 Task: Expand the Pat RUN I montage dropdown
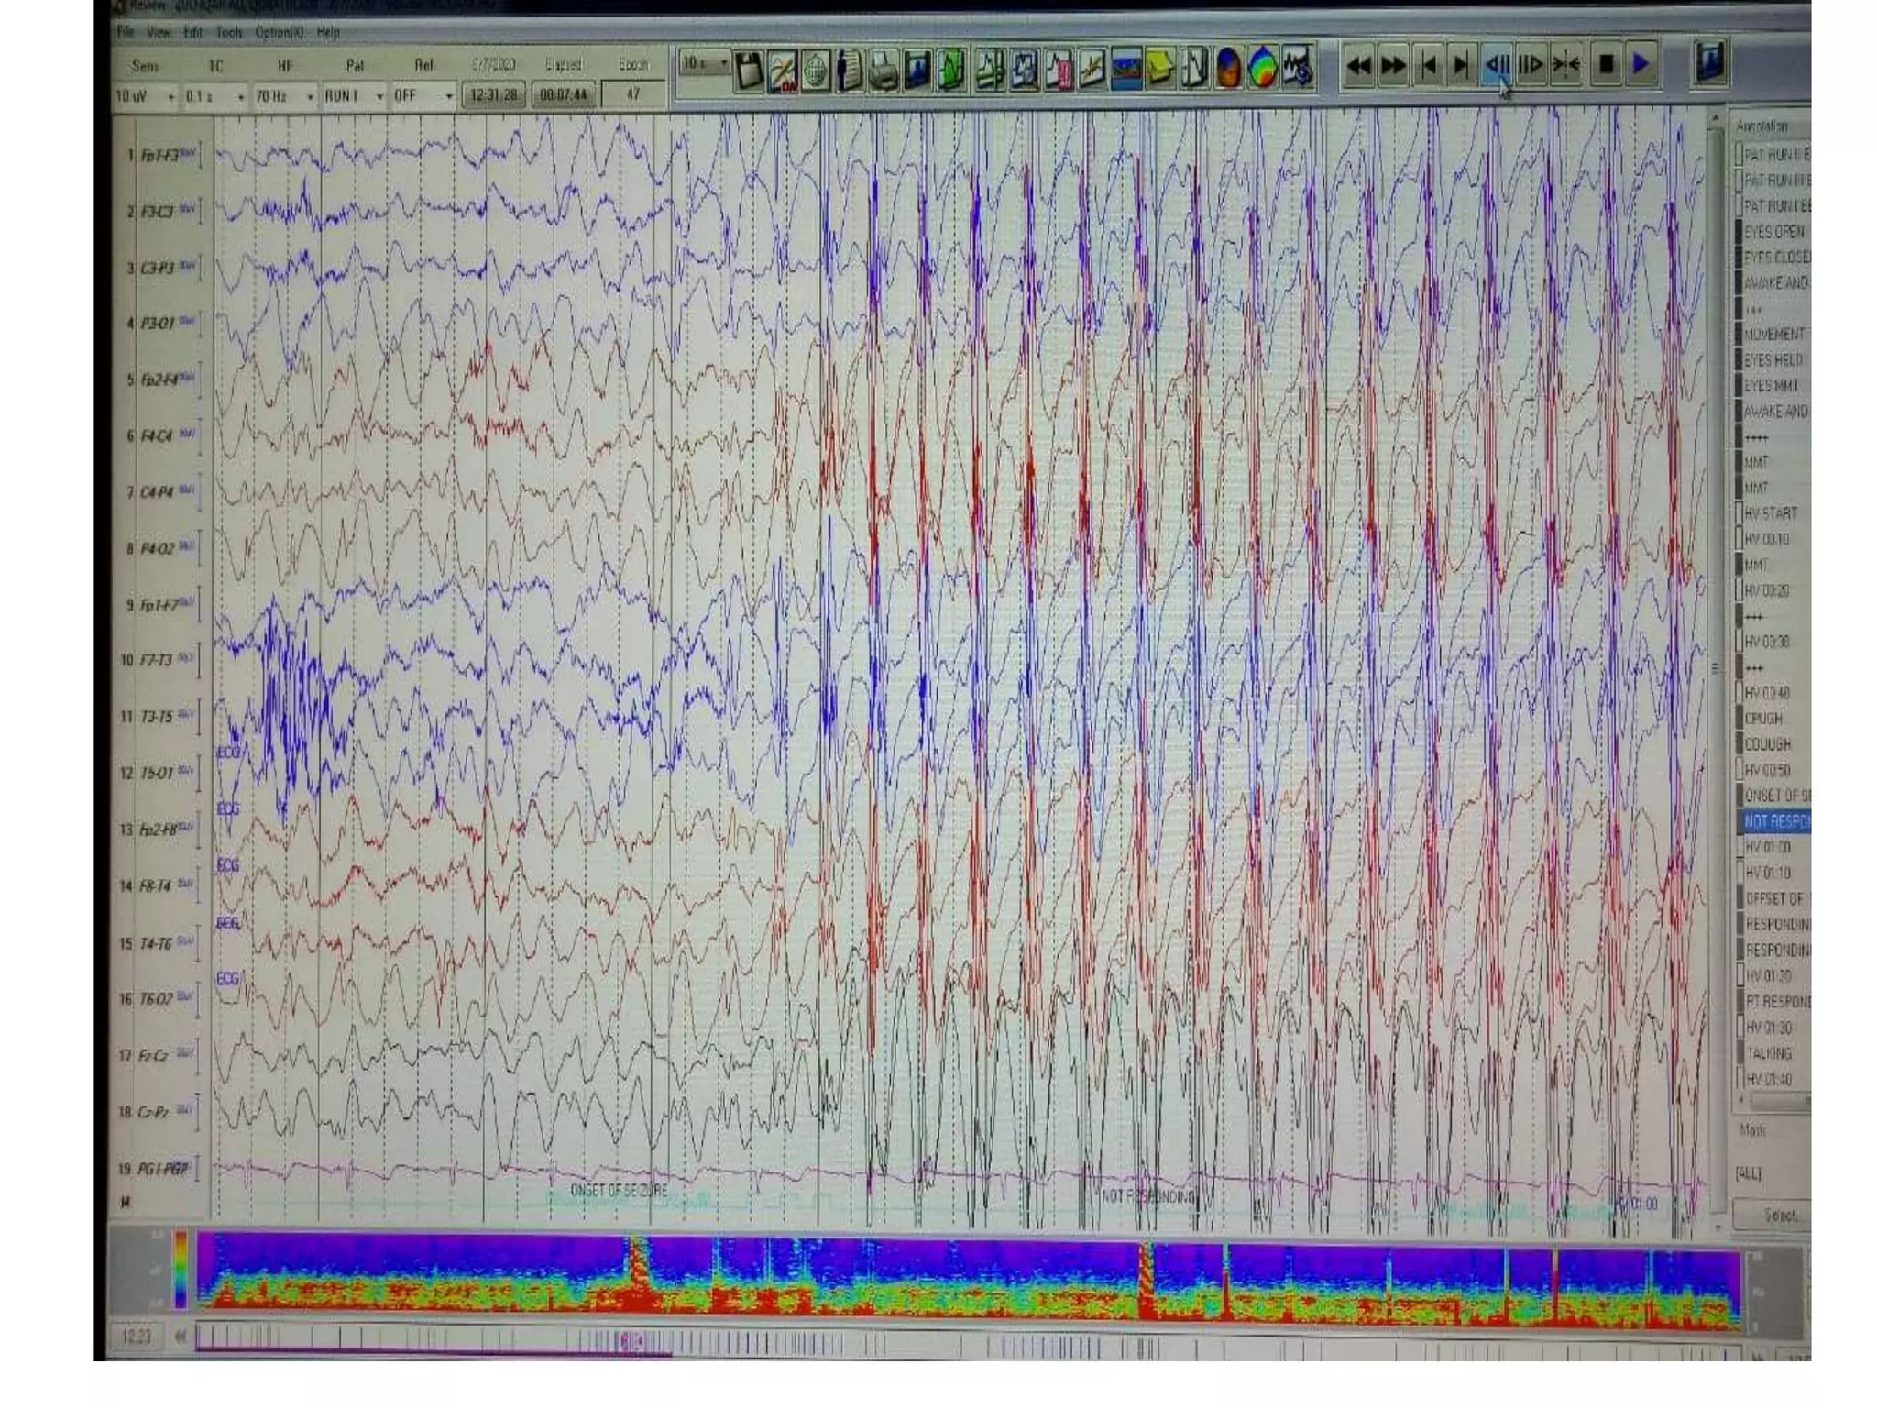point(379,96)
